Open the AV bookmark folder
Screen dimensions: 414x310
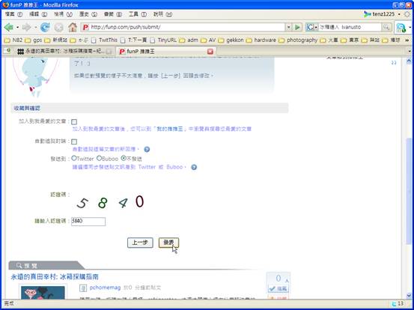[209, 40]
